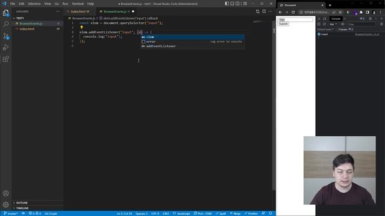
Task: Toggle primary sidebar layout icon in title bar
Action: click(227, 4)
